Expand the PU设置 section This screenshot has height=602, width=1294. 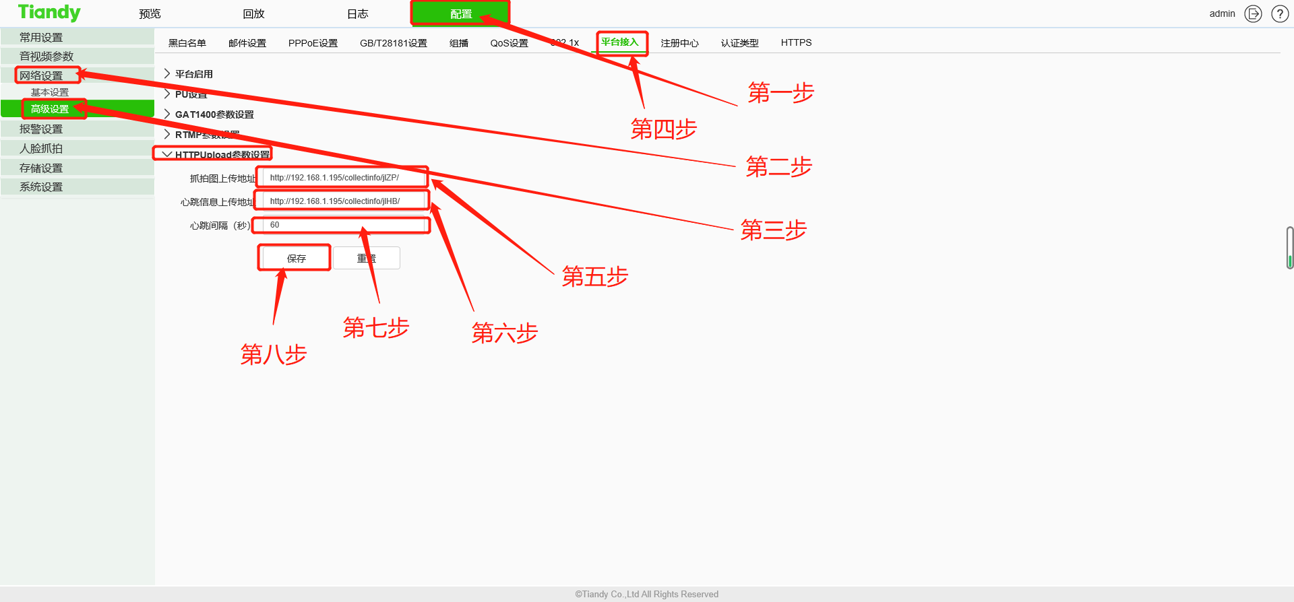click(x=190, y=94)
